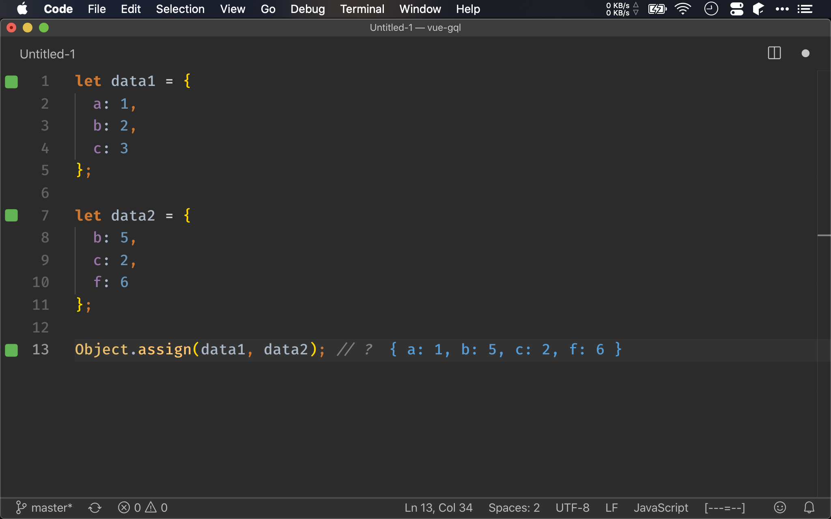Screen dimensions: 831x519
Task: Open the Terminal menu
Action: [x=362, y=9]
